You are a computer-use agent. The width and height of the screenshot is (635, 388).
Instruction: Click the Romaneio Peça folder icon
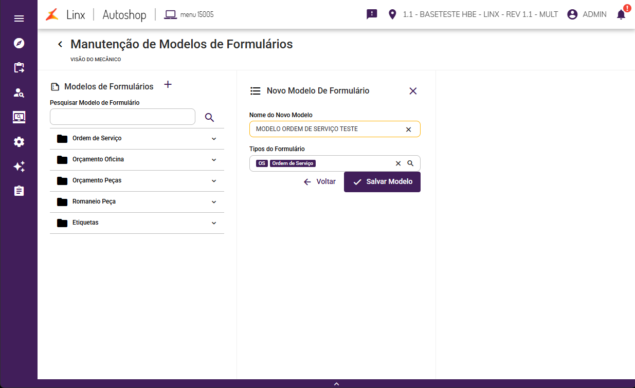tap(62, 201)
